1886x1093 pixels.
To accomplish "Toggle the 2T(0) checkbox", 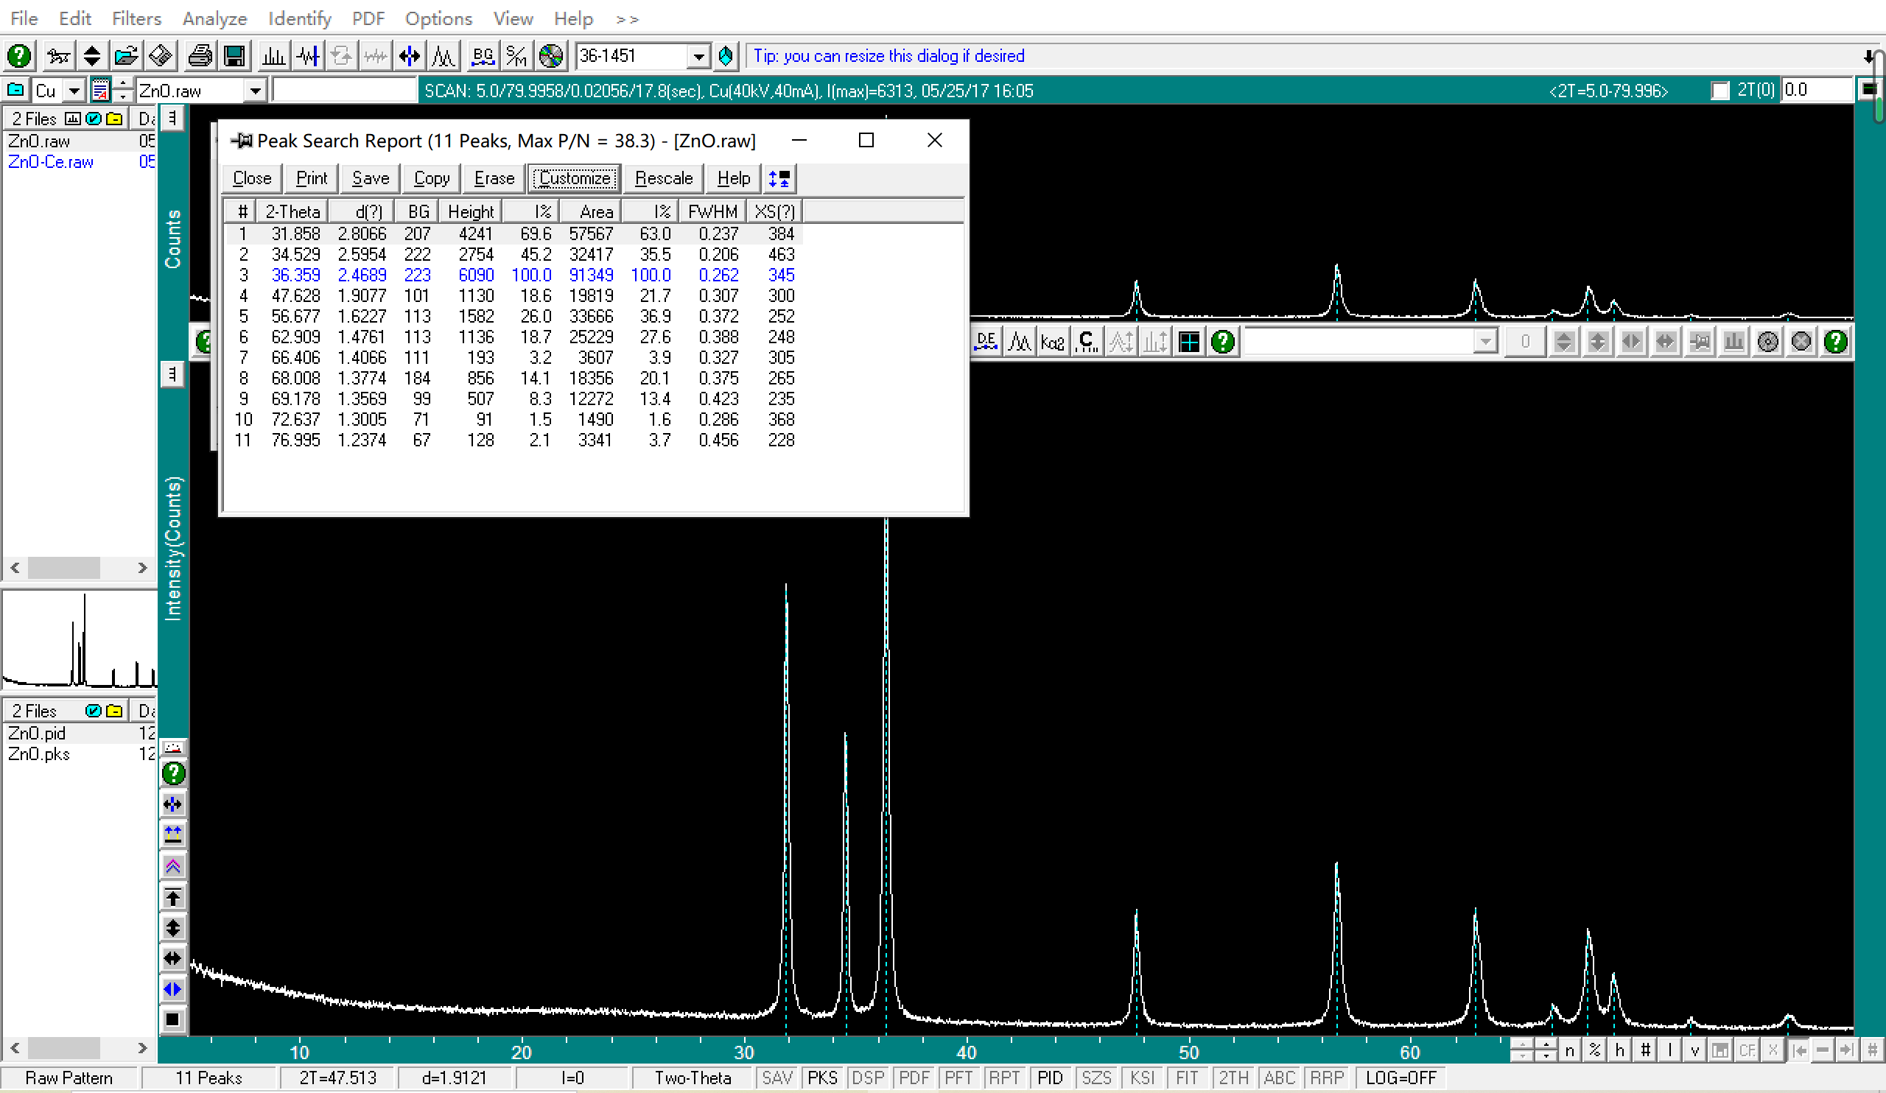I will (x=1720, y=91).
